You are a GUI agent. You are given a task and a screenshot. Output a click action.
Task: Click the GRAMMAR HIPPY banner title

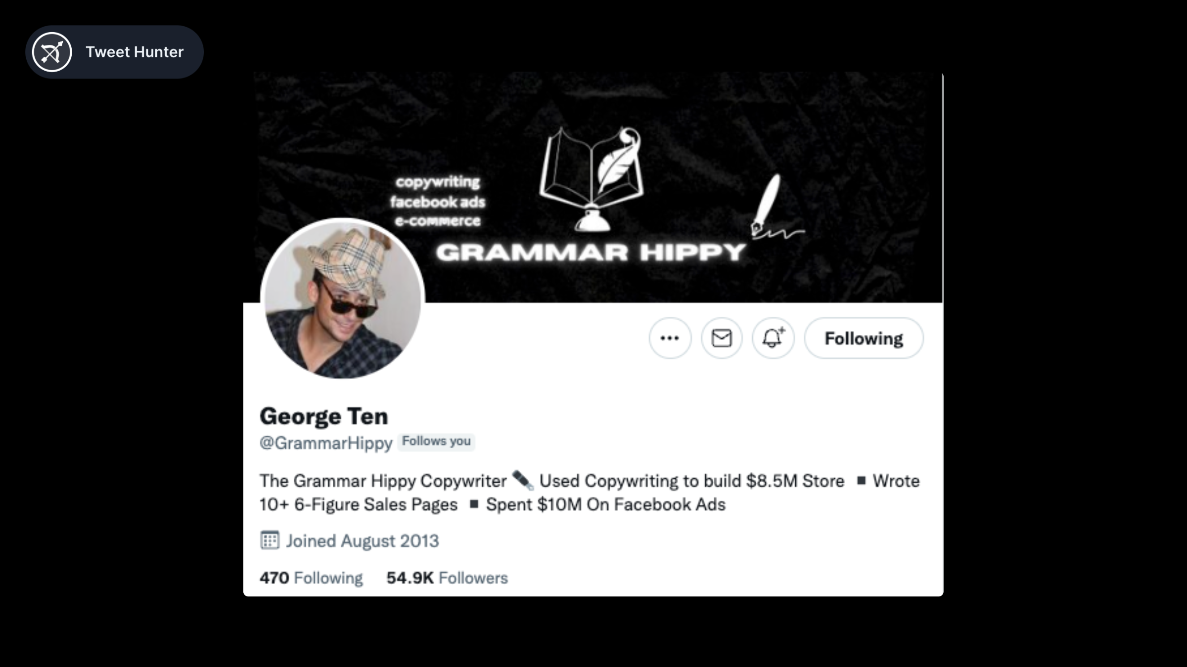[591, 252]
